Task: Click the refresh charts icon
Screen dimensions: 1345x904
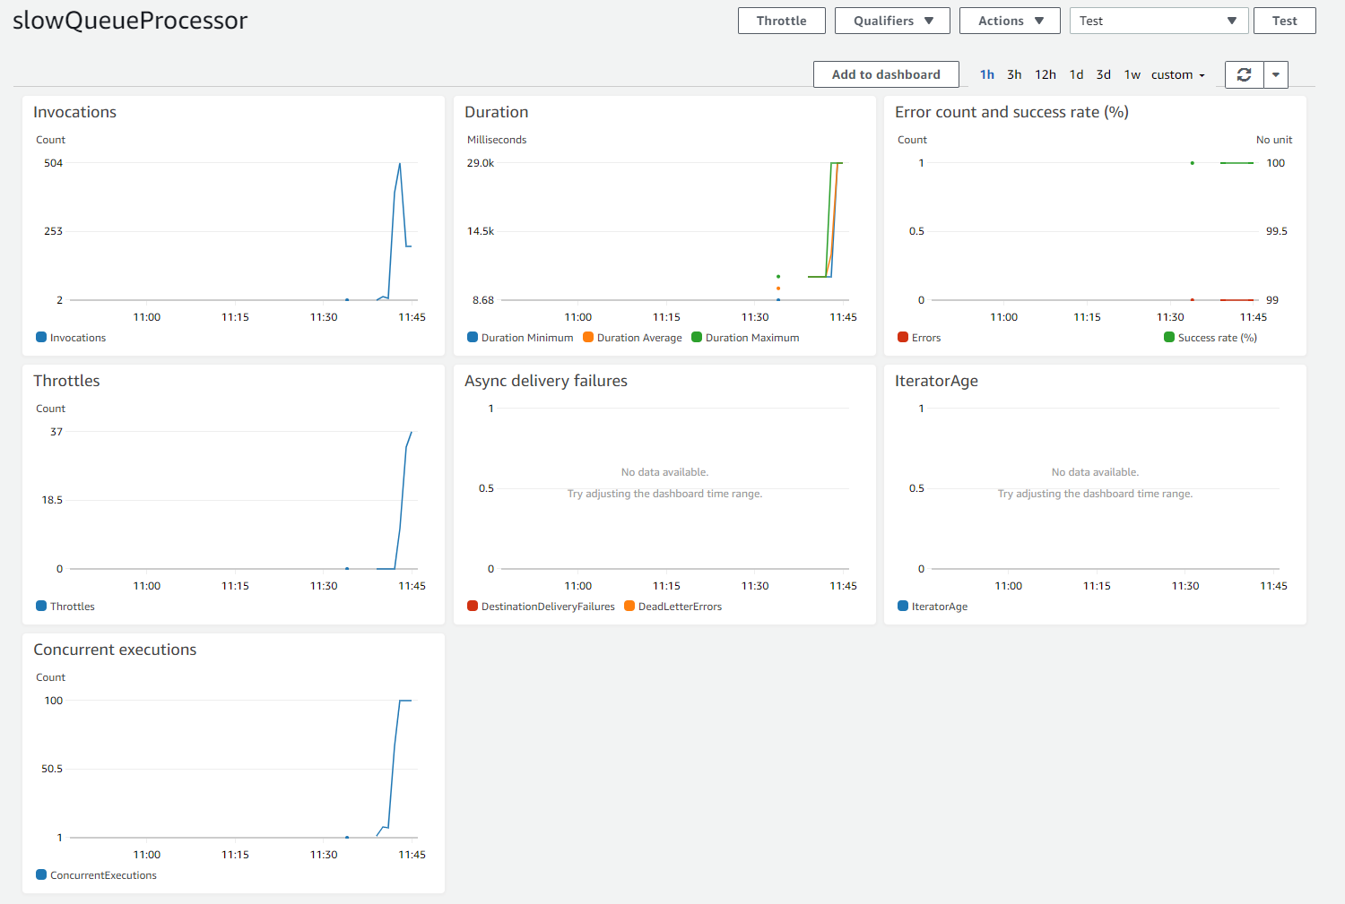Action: pyautogui.click(x=1244, y=74)
